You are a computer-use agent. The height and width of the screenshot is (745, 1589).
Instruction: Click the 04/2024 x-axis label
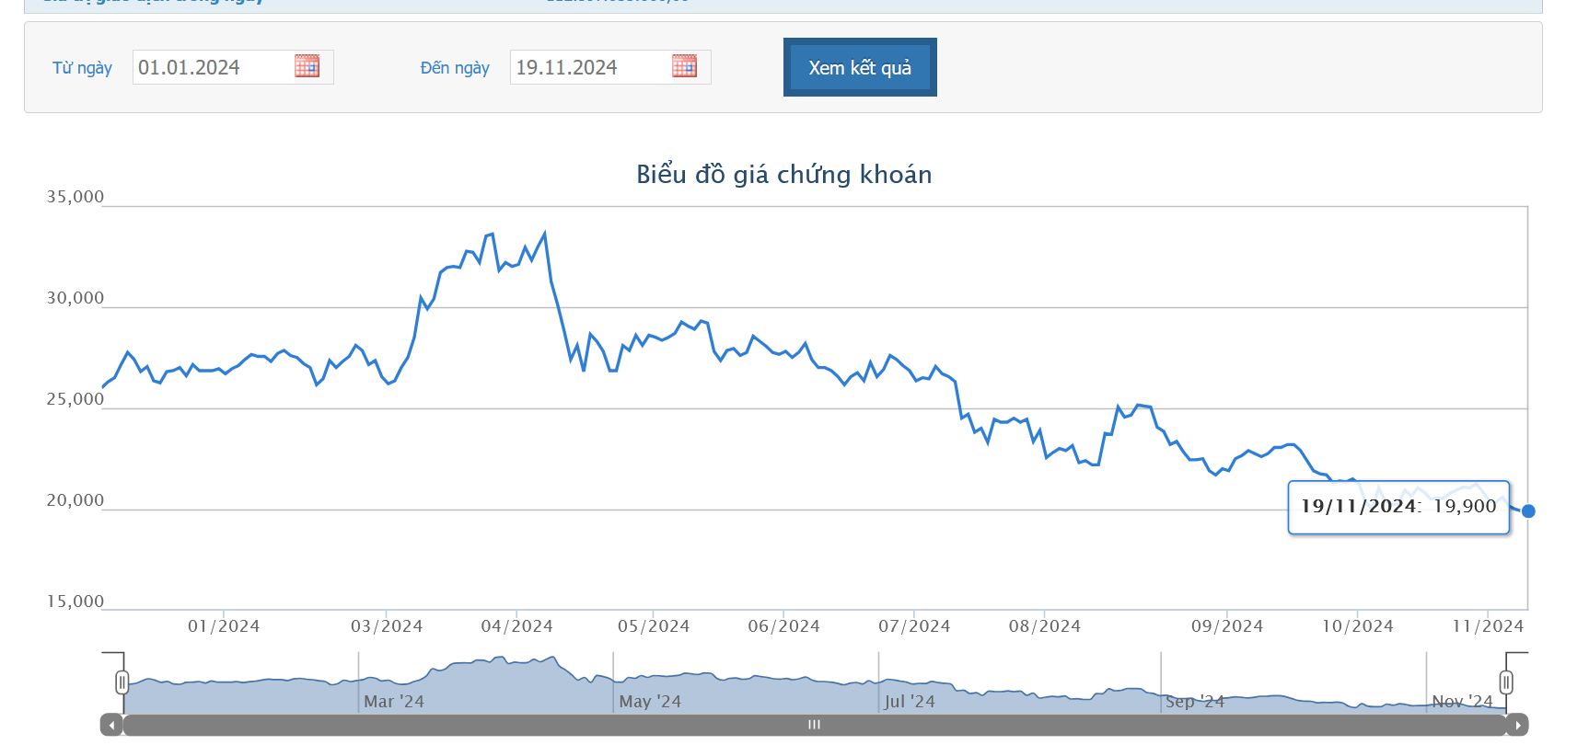[517, 626]
